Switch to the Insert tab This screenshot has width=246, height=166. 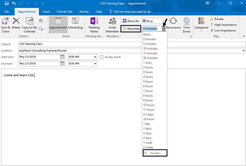pyautogui.click(x=46, y=12)
